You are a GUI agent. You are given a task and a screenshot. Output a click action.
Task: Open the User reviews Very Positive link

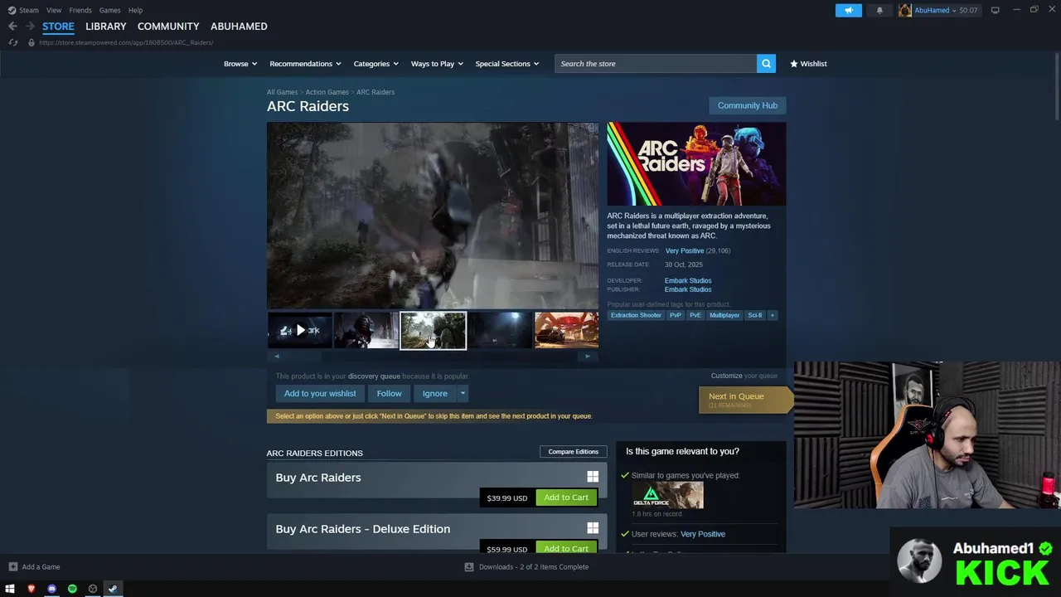click(x=703, y=534)
